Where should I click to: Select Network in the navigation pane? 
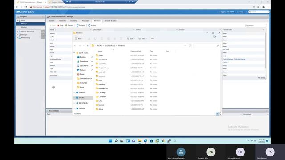pyautogui.click(x=82, y=108)
